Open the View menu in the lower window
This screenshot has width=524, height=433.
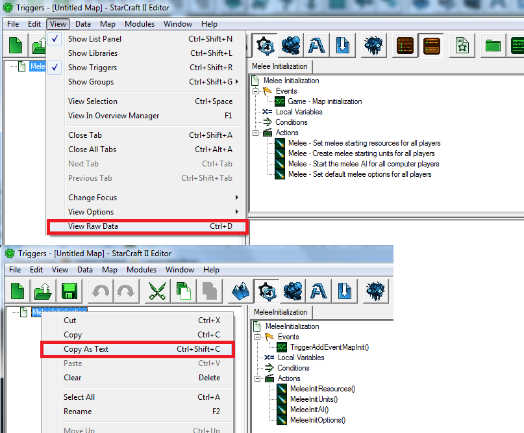[x=60, y=270]
